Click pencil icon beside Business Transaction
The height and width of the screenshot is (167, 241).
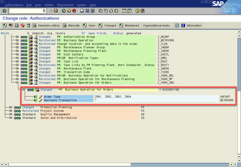point(41,100)
